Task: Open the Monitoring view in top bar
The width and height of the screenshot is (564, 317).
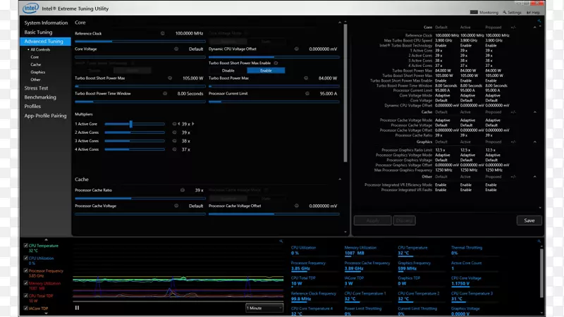Action: (x=487, y=12)
